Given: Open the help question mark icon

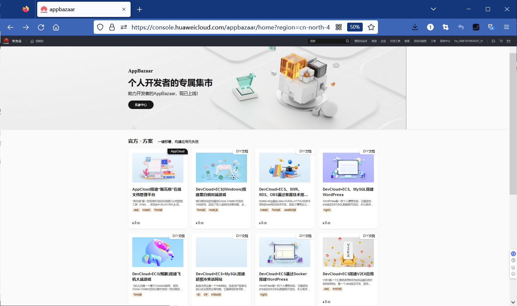Looking at the screenshot, I should point(513,260).
